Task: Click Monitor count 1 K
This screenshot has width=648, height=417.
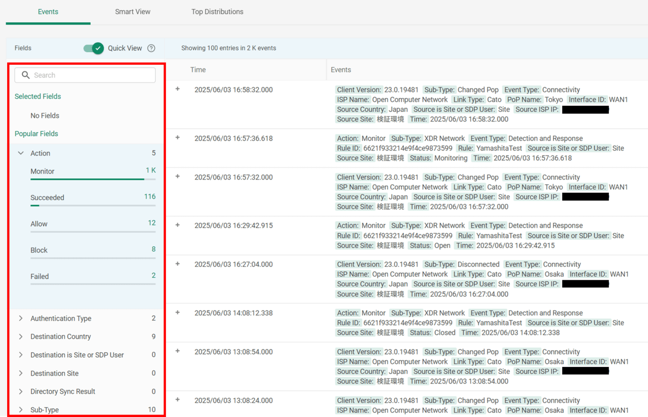Action: [x=151, y=171]
